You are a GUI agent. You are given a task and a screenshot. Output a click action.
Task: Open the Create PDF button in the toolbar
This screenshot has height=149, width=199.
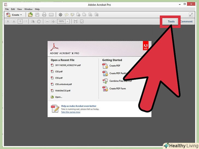coord(14,15)
